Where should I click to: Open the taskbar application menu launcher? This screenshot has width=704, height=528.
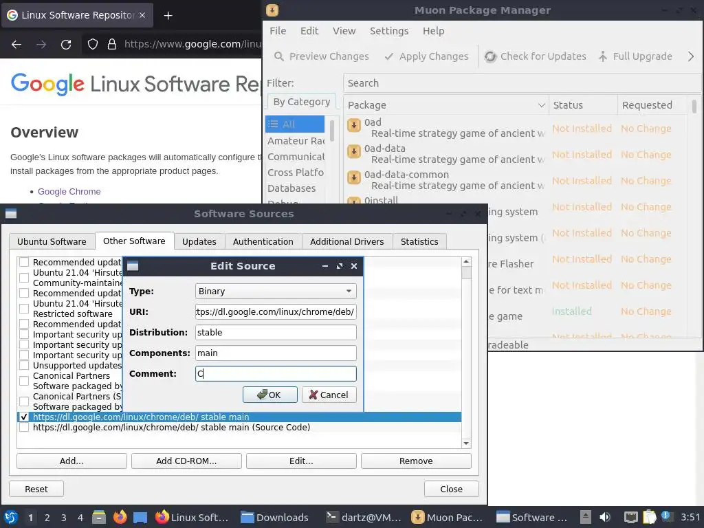(11, 517)
